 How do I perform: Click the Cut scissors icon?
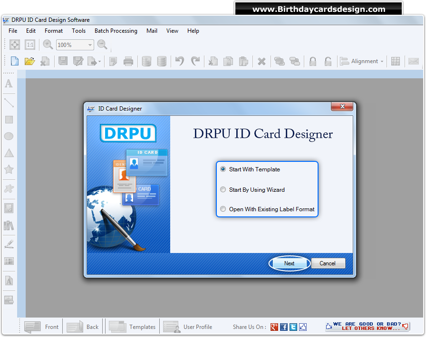click(x=213, y=61)
